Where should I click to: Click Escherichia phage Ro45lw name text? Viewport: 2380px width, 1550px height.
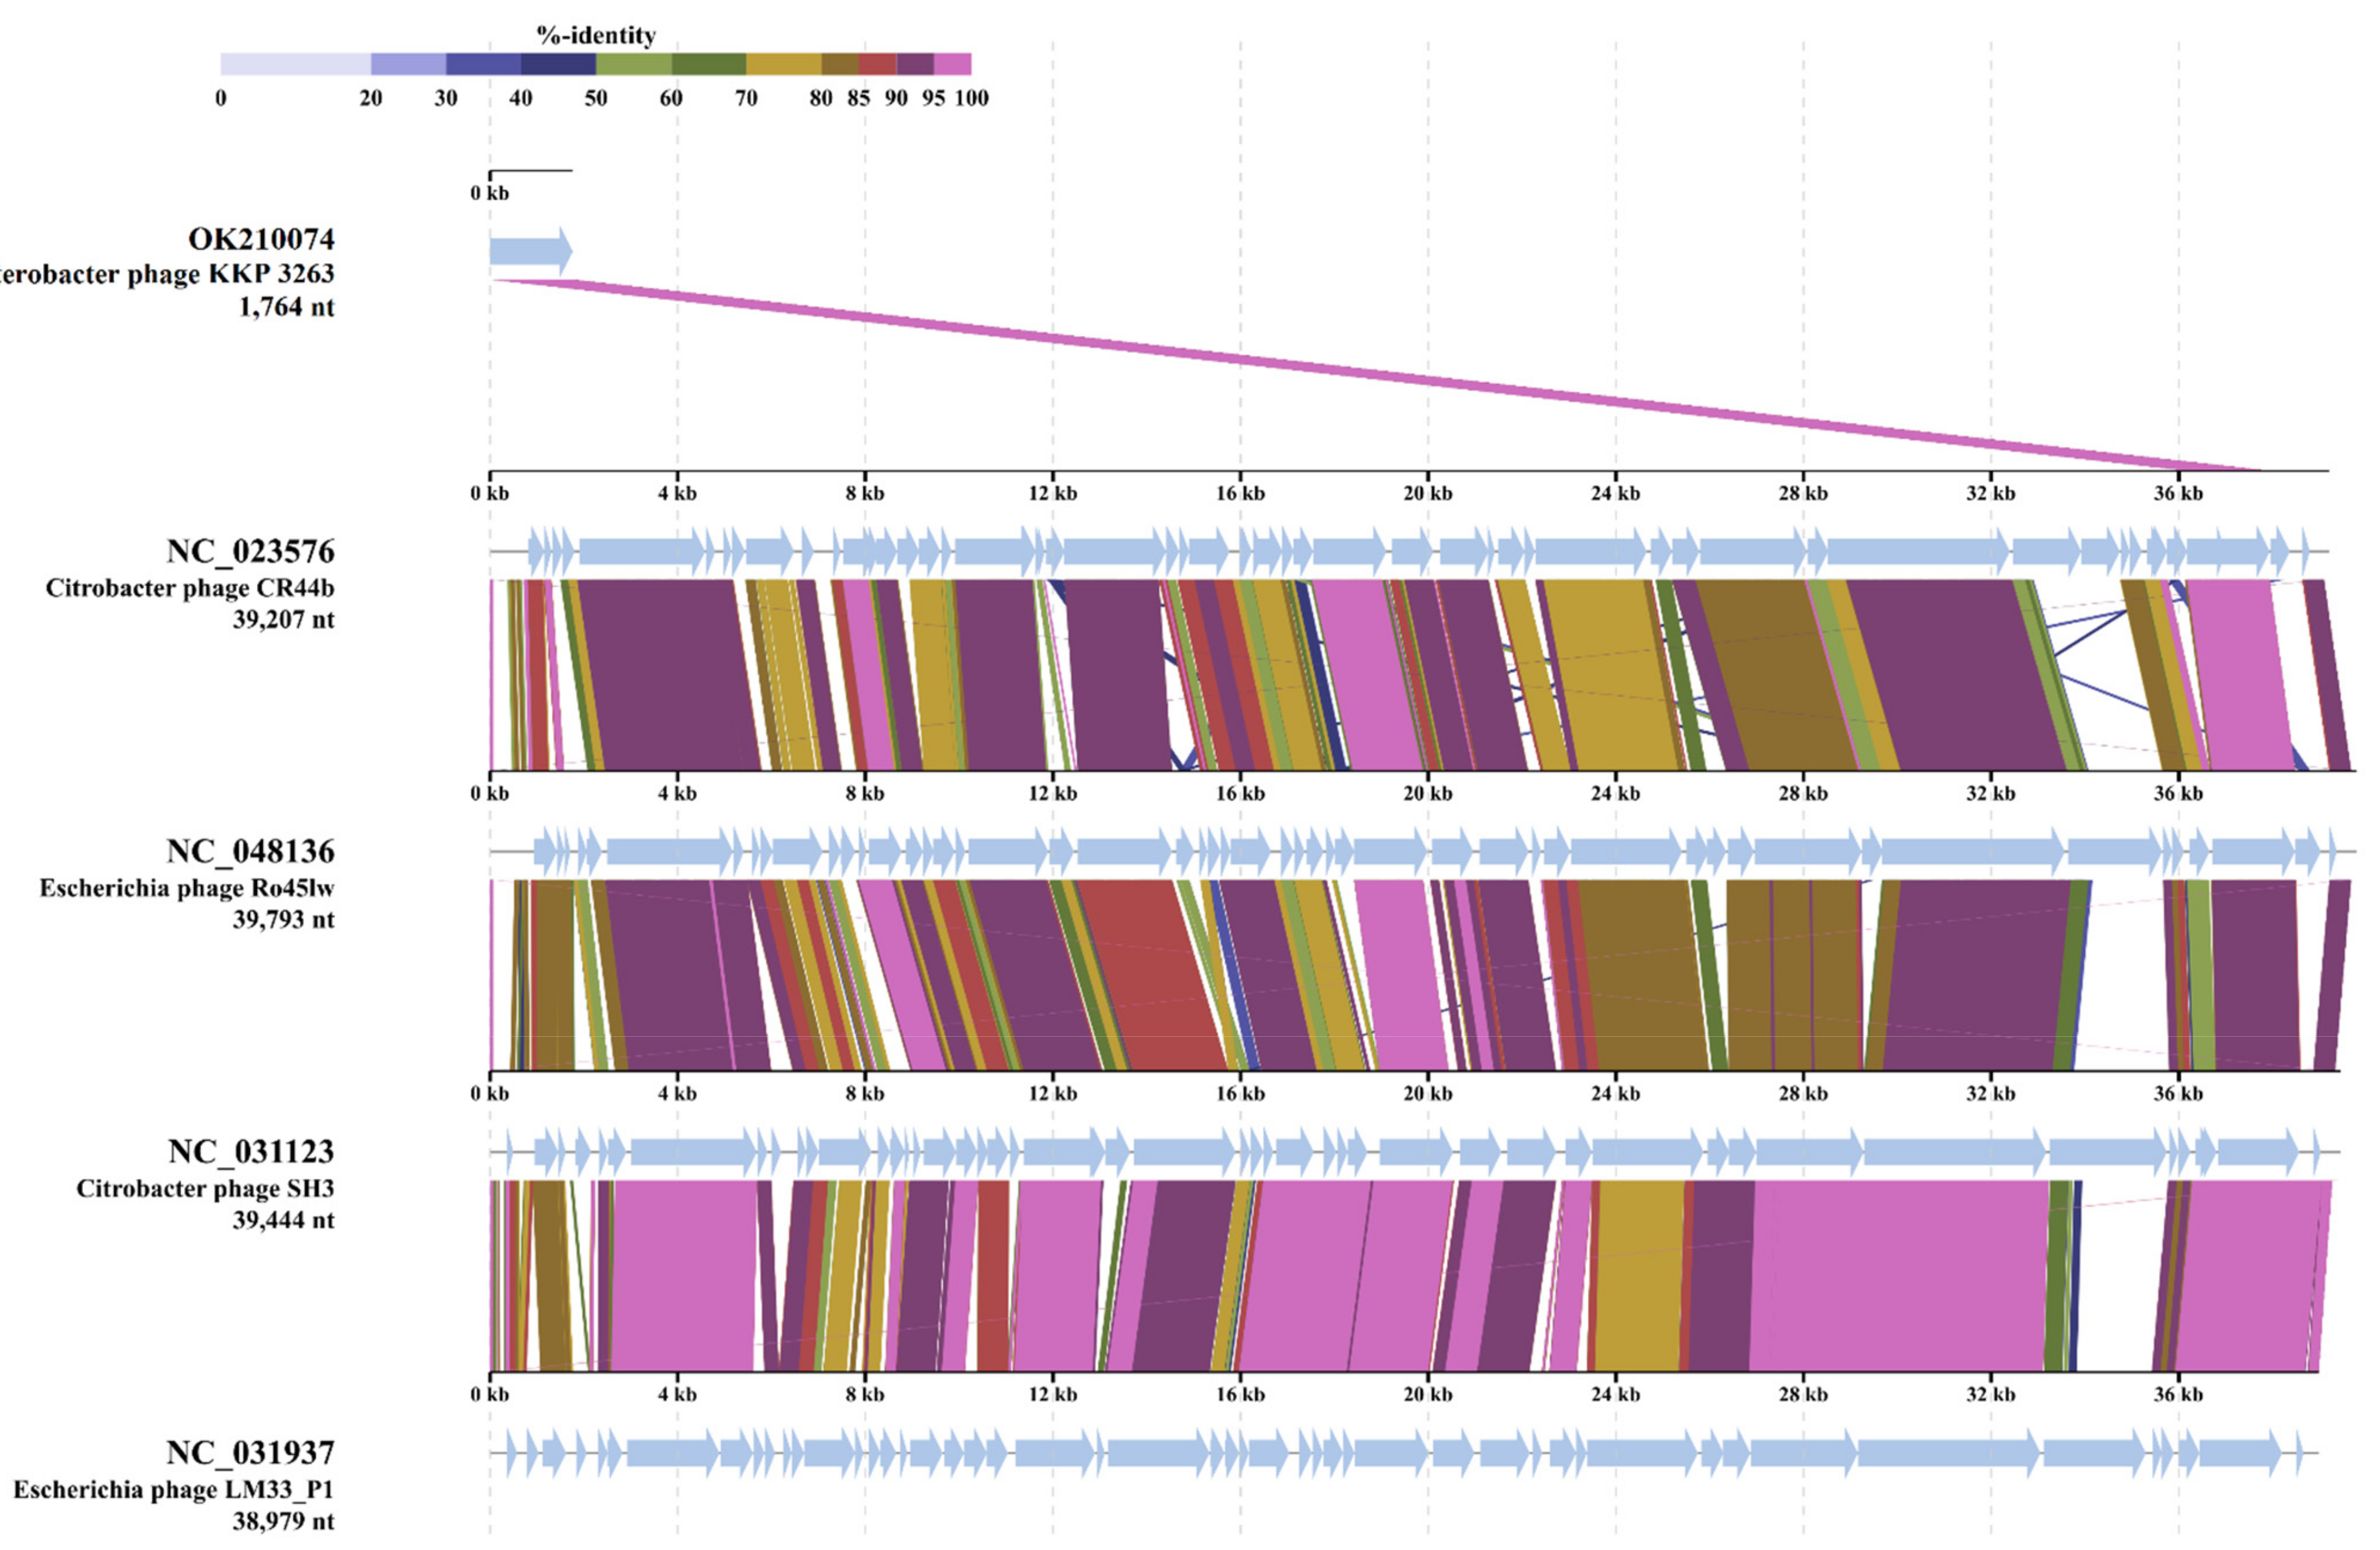[x=187, y=888]
